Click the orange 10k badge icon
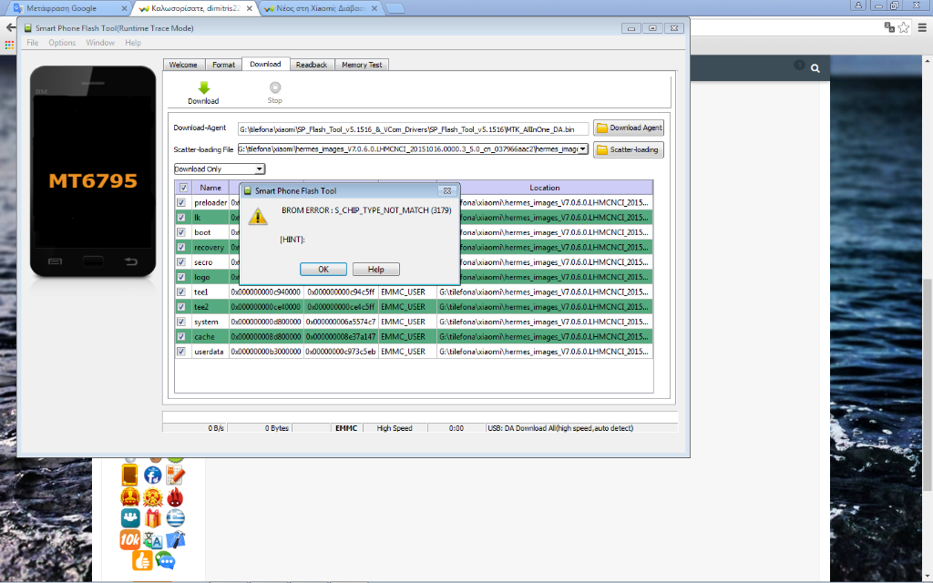933x583 pixels. click(130, 539)
